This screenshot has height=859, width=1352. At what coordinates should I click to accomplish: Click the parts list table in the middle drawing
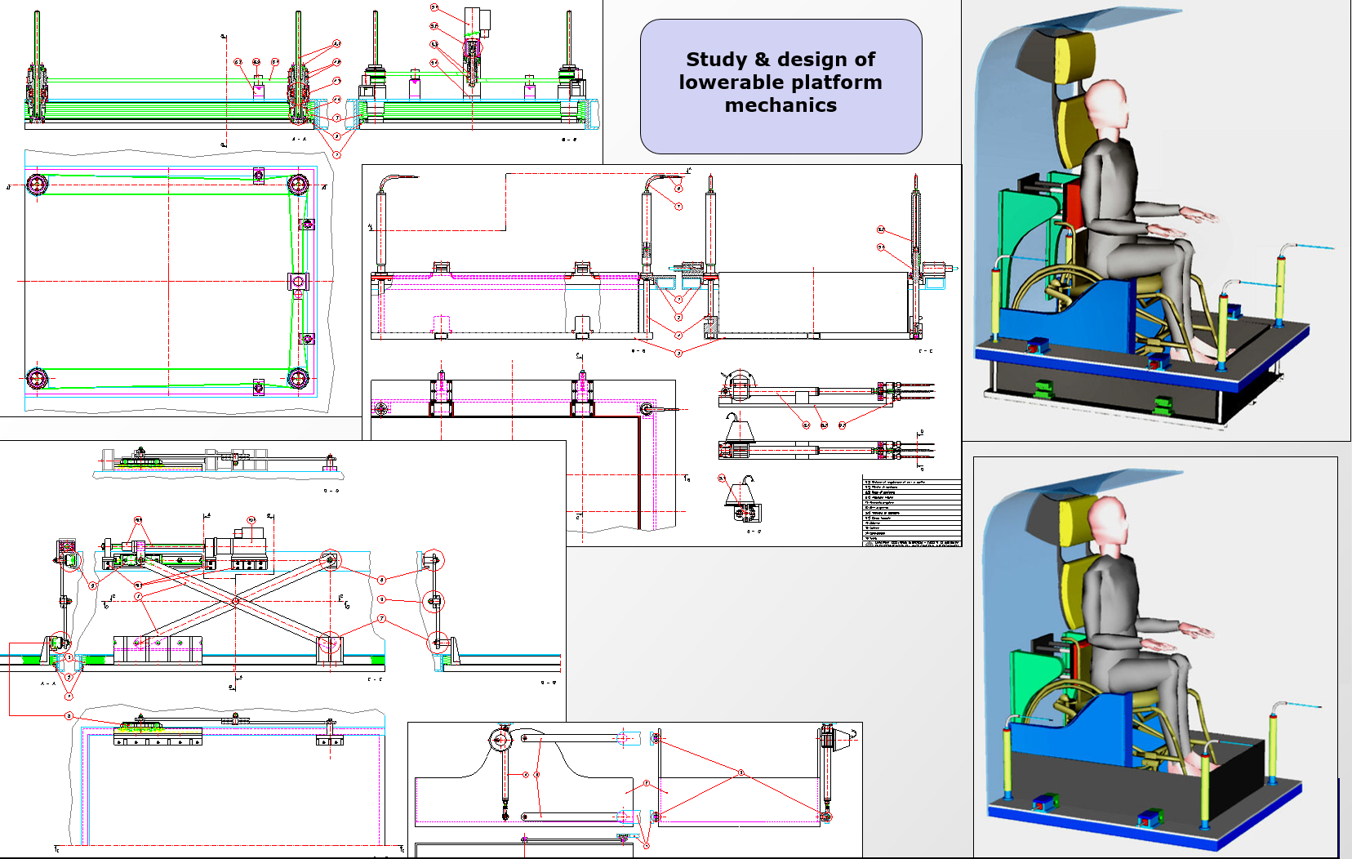pyautogui.click(x=912, y=512)
